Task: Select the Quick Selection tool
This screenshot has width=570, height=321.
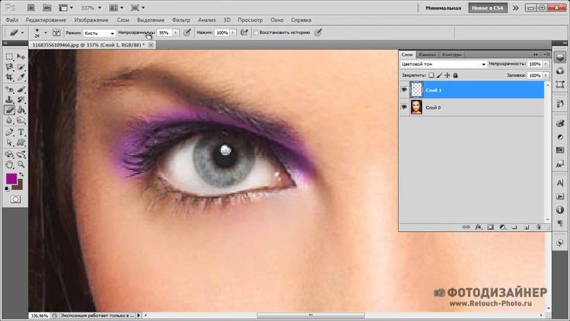Action: tap(21, 67)
